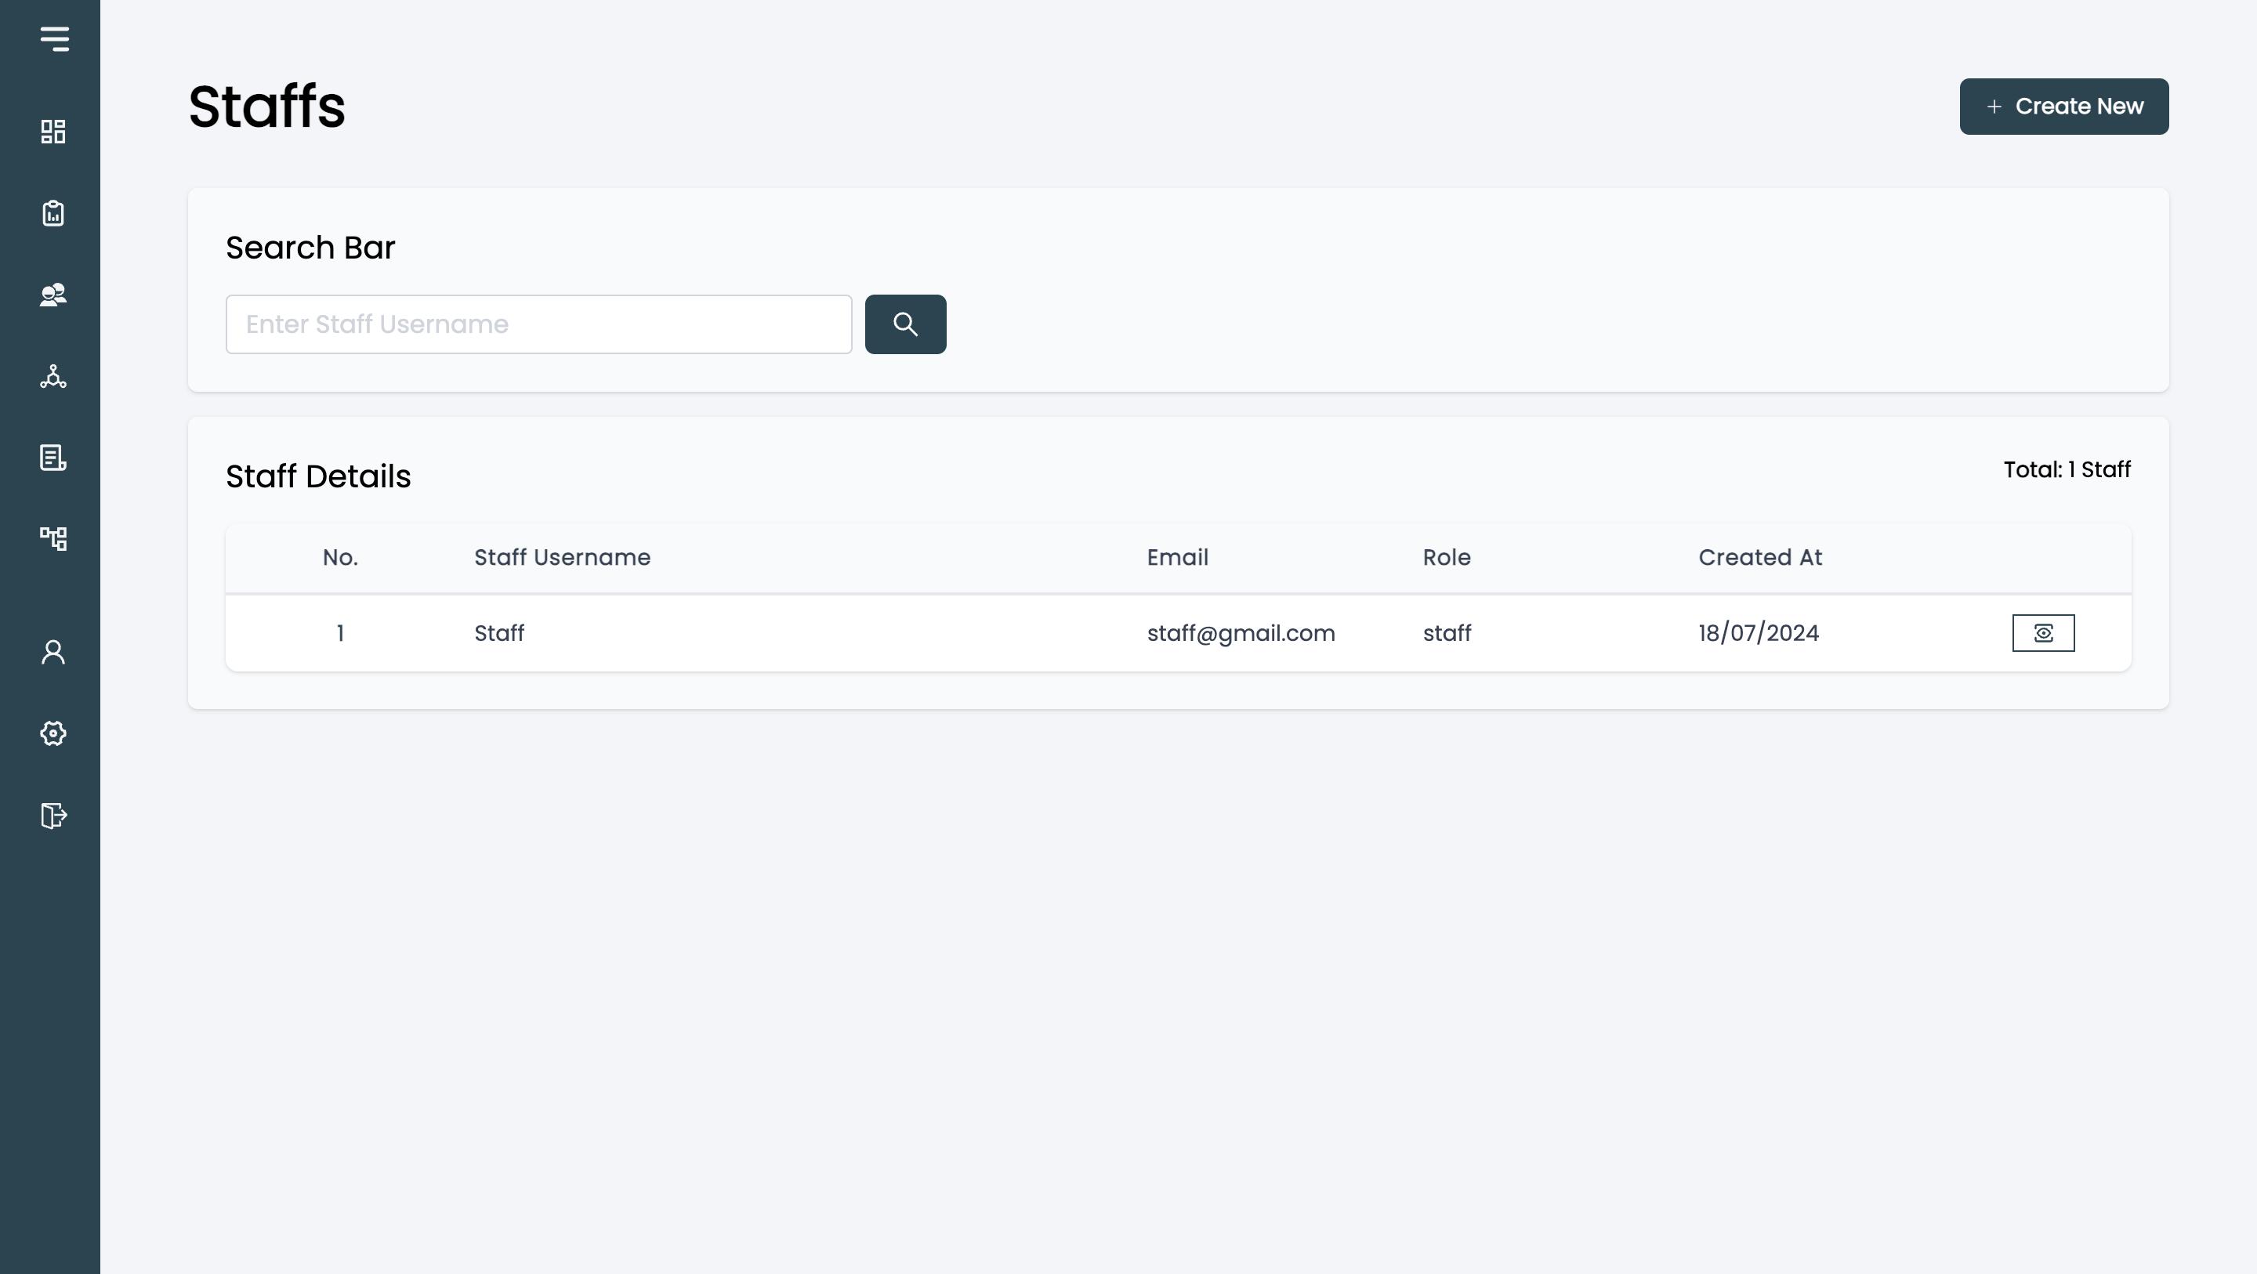
Task: Select the 18/07/2024 date cell
Action: tap(1759, 632)
